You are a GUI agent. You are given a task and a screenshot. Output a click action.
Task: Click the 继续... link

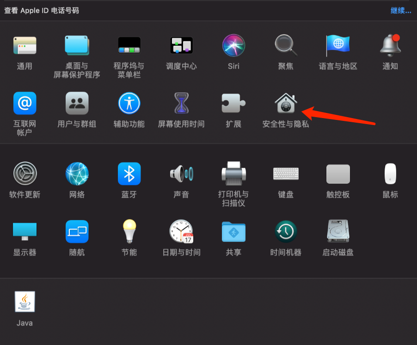click(x=401, y=11)
